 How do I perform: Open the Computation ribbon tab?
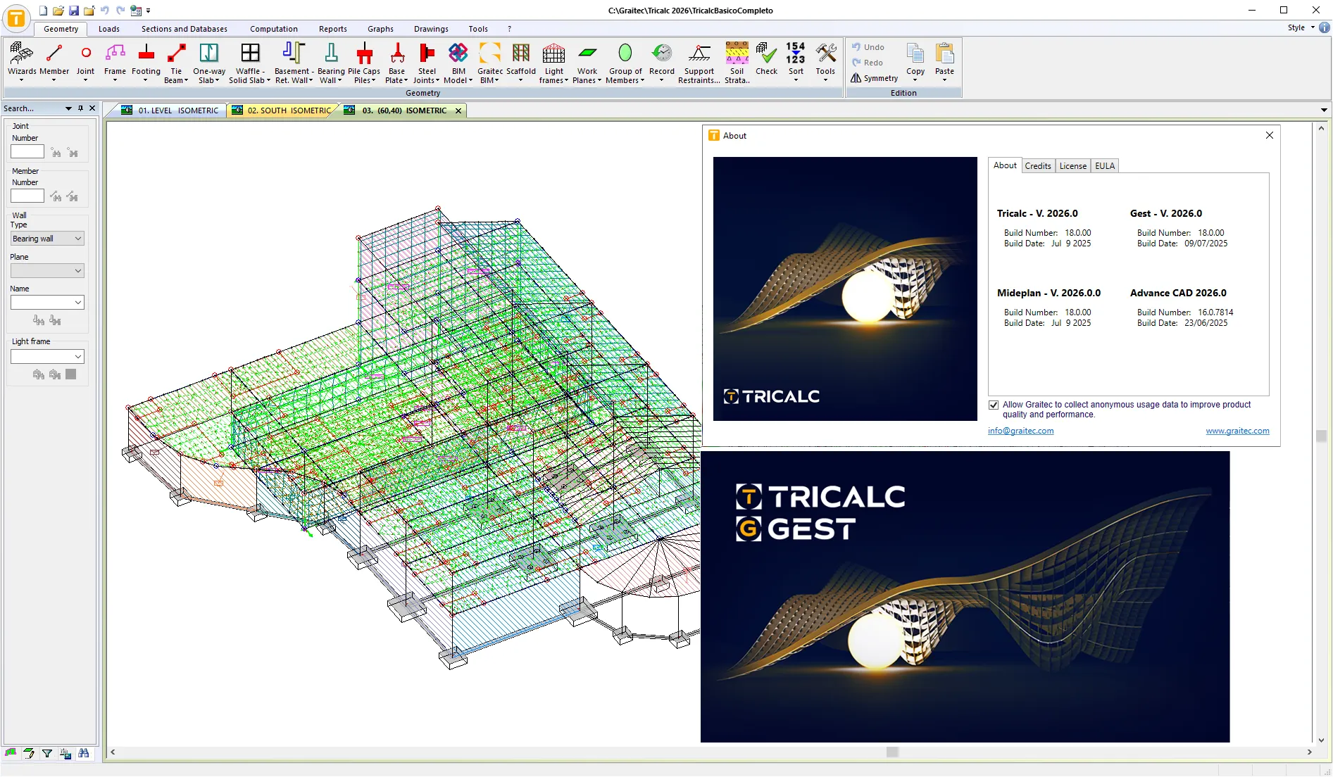click(x=274, y=29)
